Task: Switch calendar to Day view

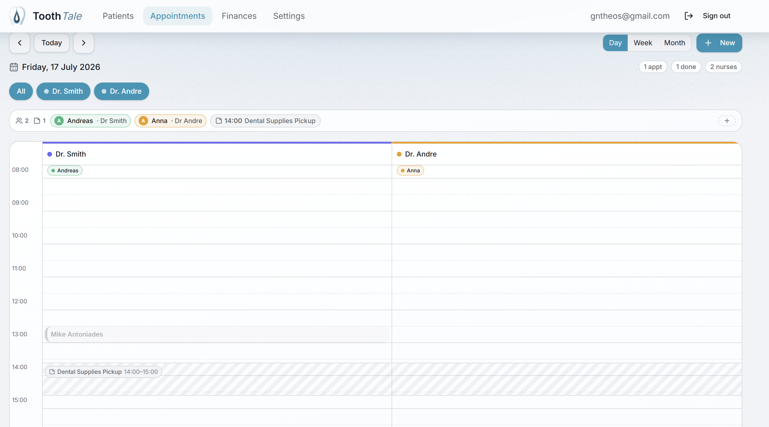Action: [x=615, y=43]
